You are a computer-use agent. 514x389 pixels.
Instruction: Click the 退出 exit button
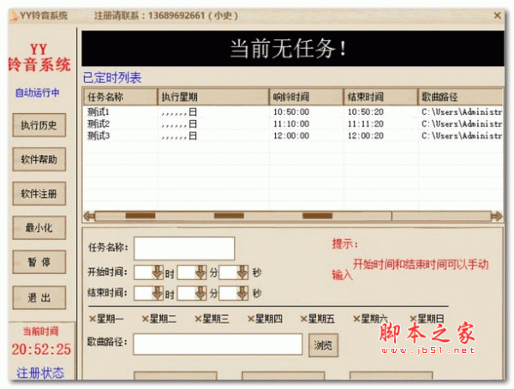39,297
